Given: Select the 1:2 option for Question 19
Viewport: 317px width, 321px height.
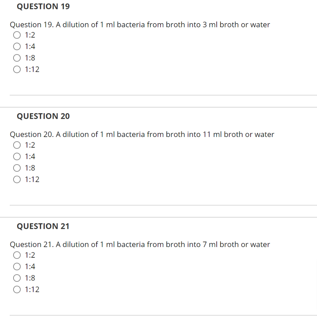Looking at the screenshot, I should coord(17,35).
